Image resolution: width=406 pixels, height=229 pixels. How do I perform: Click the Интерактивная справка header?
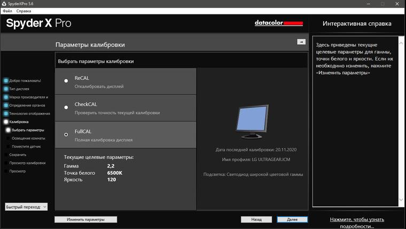[357, 24]
